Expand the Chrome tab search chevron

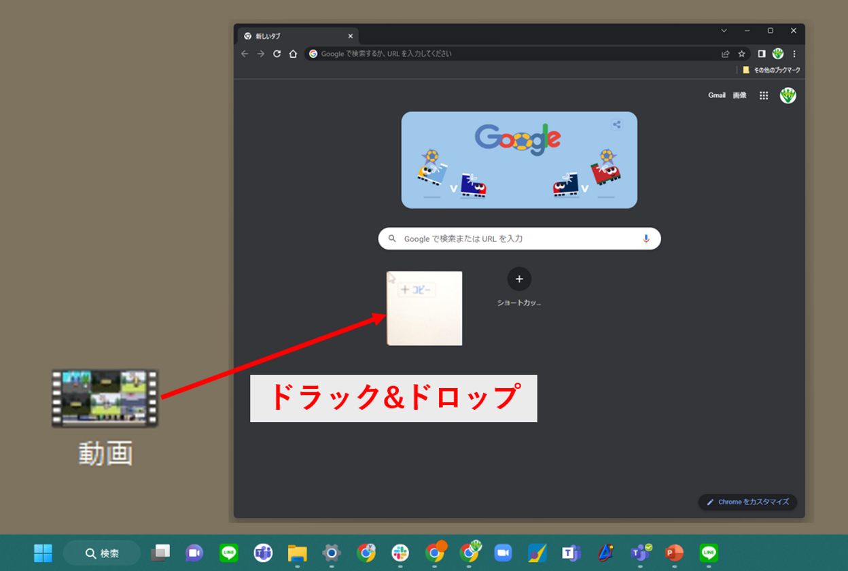[x=724, y=31]
